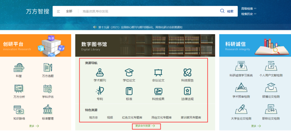The height and width of the screenshot is (131, 291).
Task: Launch the 万方选题 document pen icon
Action: pyautogui.click(x=48, y=67)
